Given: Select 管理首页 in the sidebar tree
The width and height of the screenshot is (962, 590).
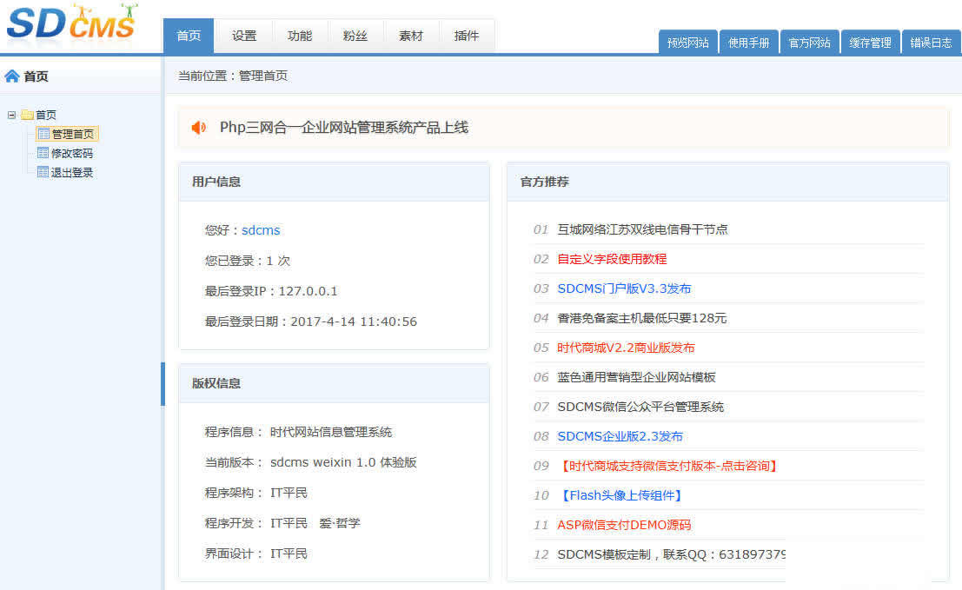Looking at the screenshot, I should [x=72, y=134].
